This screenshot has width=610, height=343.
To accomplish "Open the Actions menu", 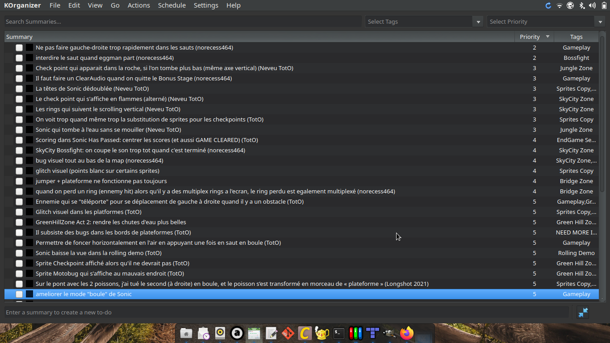I will point(139,5).
